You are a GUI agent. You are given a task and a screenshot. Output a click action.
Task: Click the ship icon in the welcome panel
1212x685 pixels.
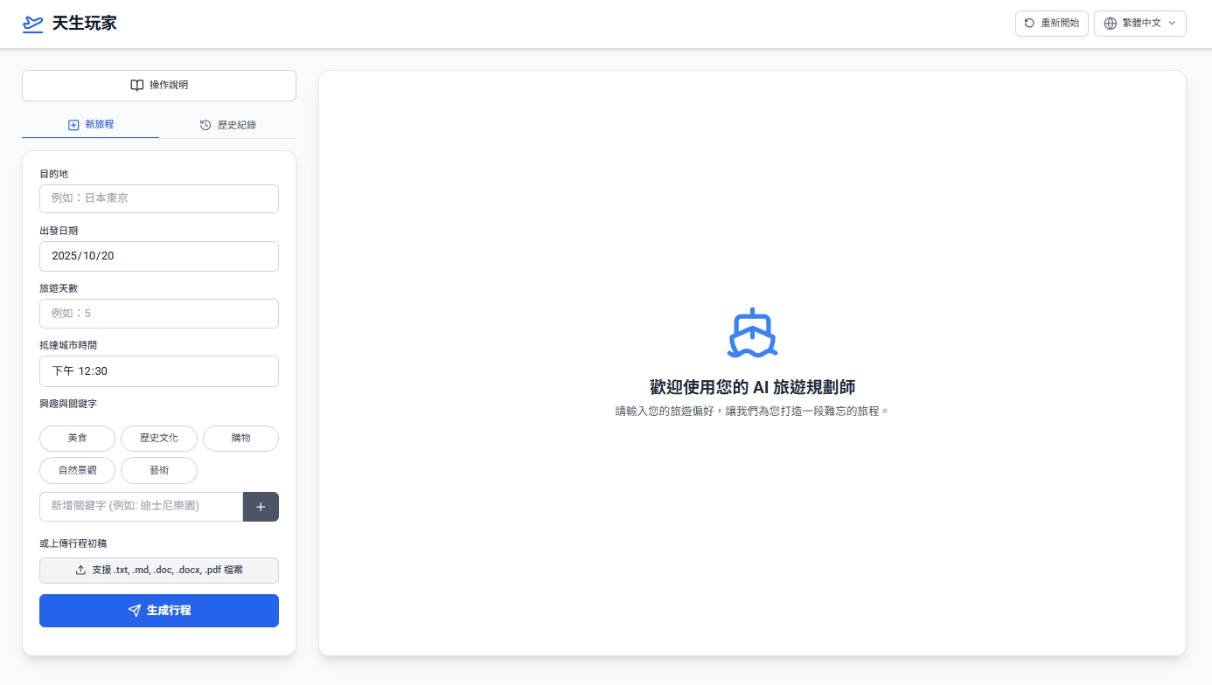(x=752, y=333)
